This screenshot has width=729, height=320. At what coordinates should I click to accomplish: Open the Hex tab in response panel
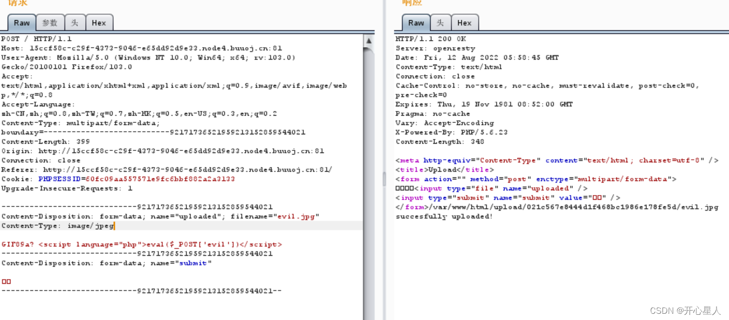pyautogui.click(x=465, y=23)
